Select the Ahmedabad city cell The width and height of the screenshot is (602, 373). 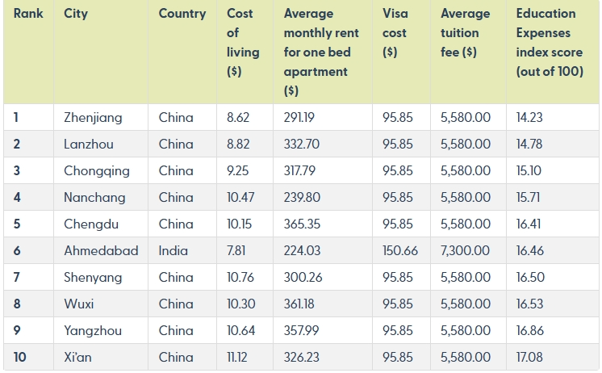pos(101,251)
